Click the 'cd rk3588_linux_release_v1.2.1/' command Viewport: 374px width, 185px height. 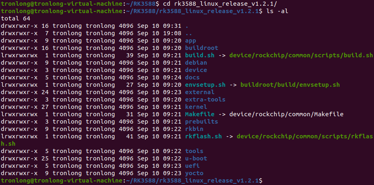click(x=220, y=4)
